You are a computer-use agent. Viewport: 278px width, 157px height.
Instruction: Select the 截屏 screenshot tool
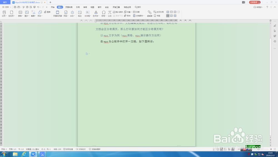pyautogui.click(x=33, y=13)
